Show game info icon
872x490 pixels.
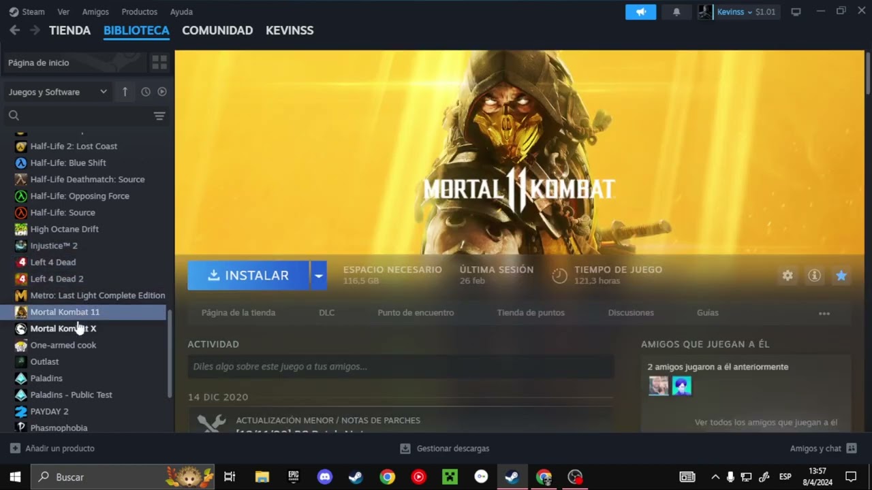[814, 276]
